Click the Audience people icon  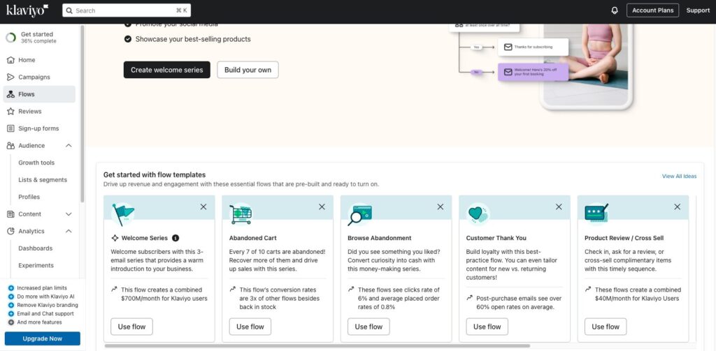10,145
